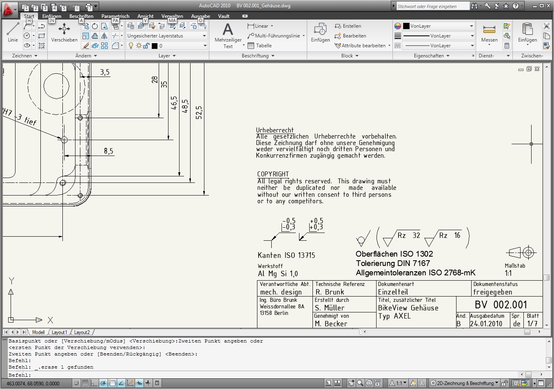Switch to the Layout1 tab
The height and width of the screenshot is (389, 554).
(59, 332)
